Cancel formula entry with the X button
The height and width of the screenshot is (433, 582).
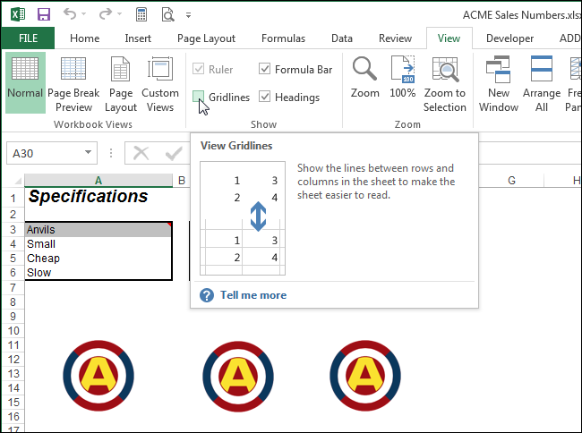141,153
